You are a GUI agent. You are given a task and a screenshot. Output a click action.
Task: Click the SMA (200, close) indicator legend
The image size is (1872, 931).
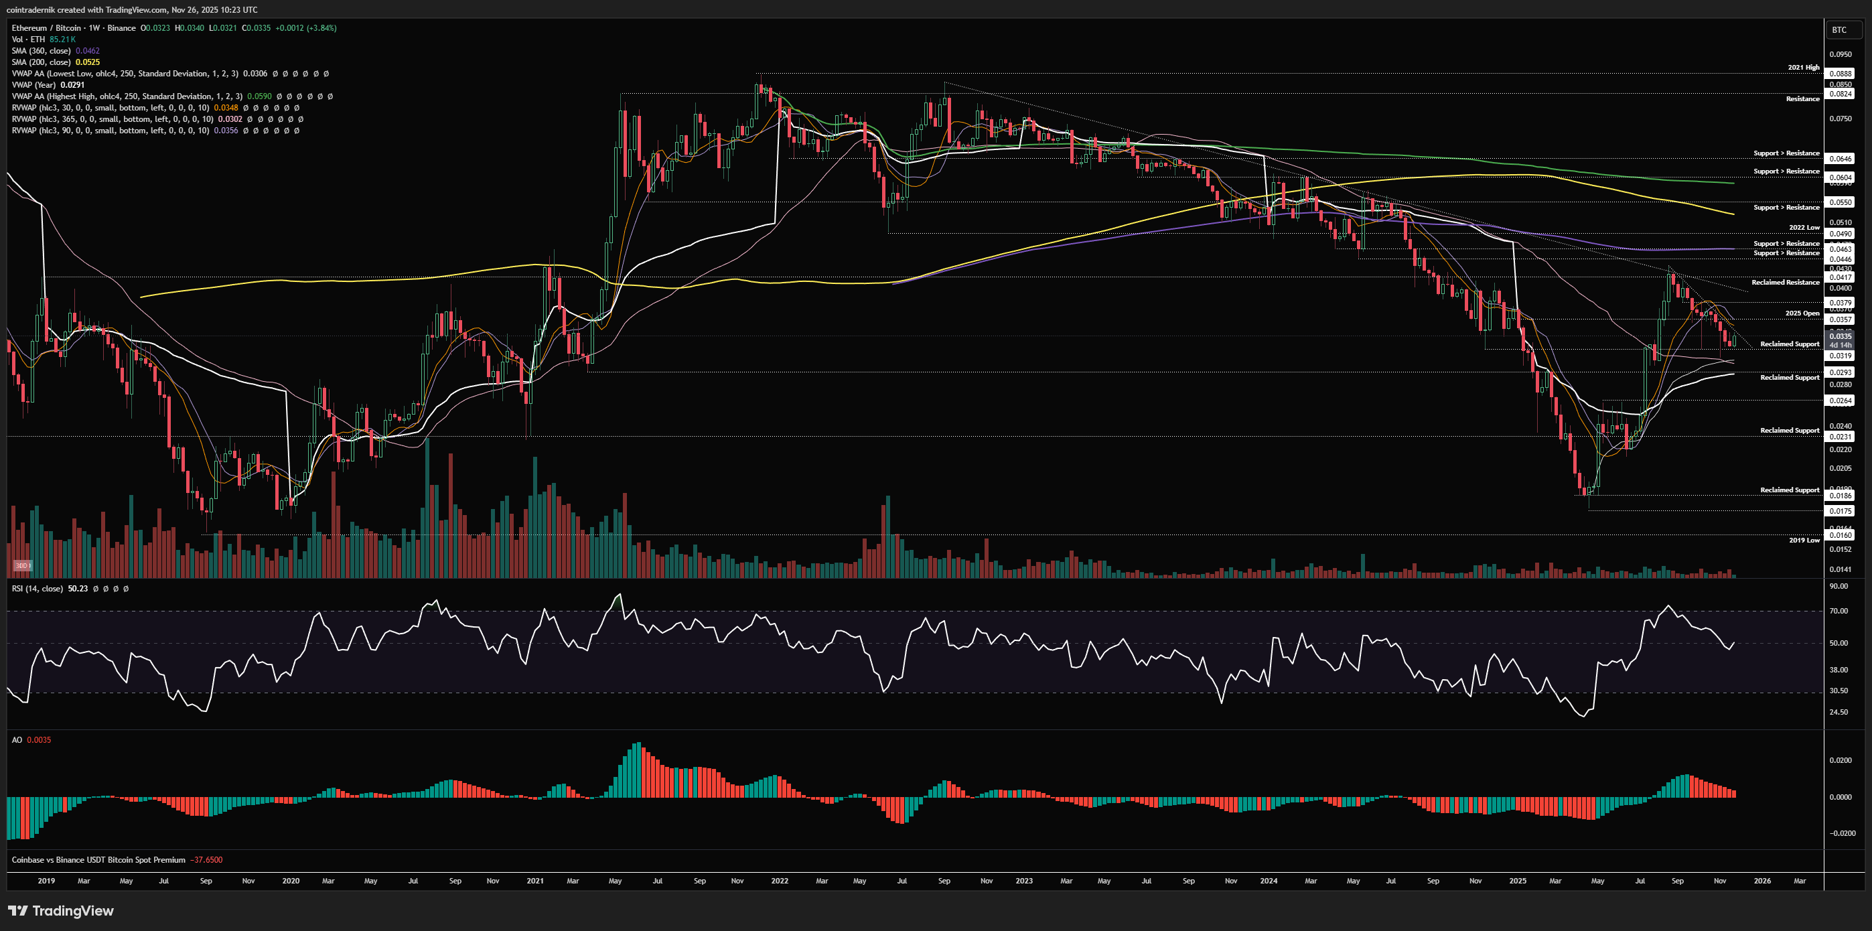[x=41, y=62]
